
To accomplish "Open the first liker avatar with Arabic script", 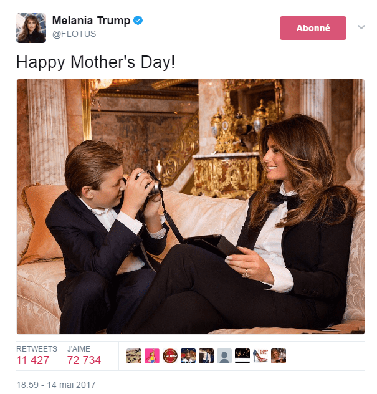I will 134,356.
